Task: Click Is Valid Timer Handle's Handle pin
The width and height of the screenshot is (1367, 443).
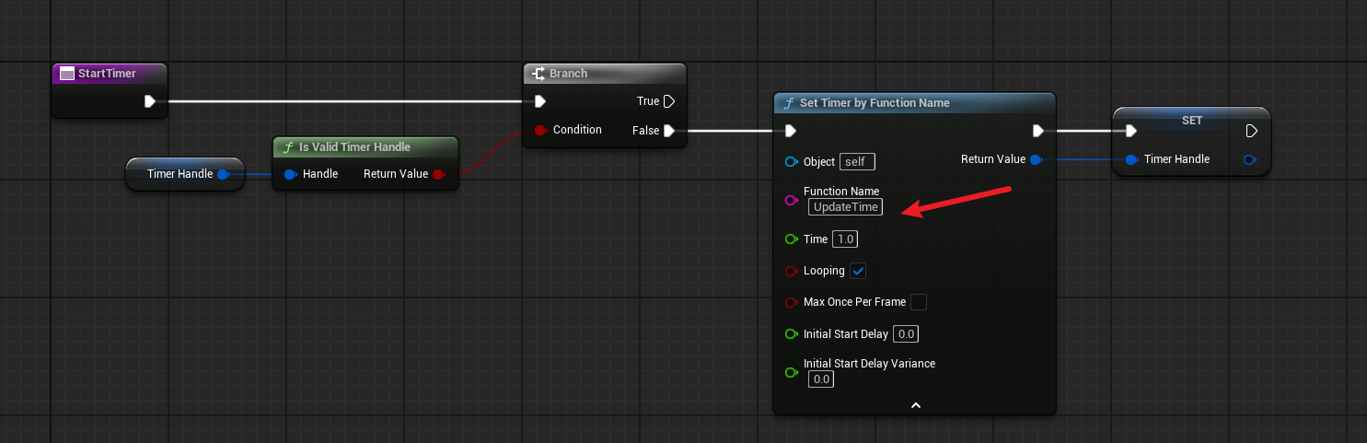Action: point(290,174)
